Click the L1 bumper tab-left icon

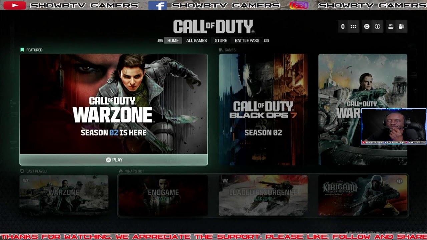(x=160, y=41)
